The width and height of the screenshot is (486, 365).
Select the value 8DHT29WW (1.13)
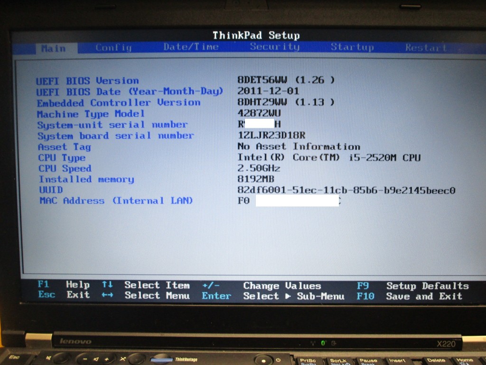(286, 102)
